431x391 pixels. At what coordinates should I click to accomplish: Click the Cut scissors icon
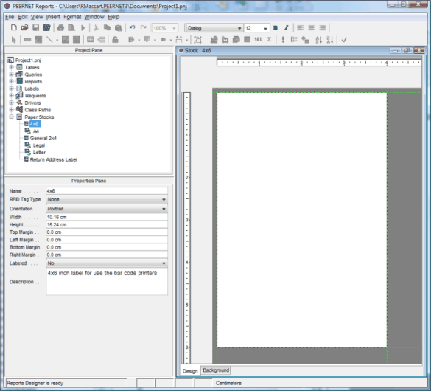click(x=96, y=27)
